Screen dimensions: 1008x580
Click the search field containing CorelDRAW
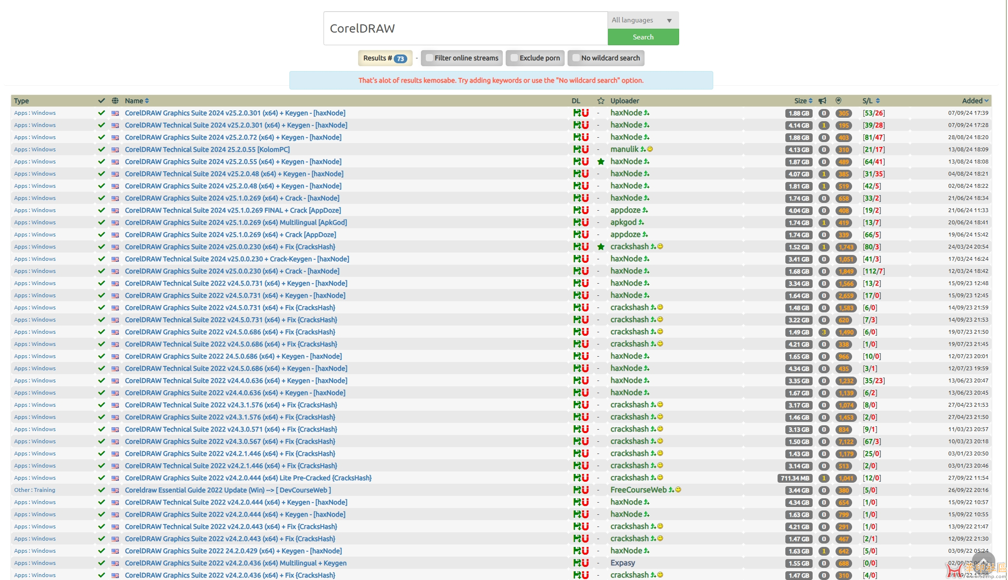465,28
